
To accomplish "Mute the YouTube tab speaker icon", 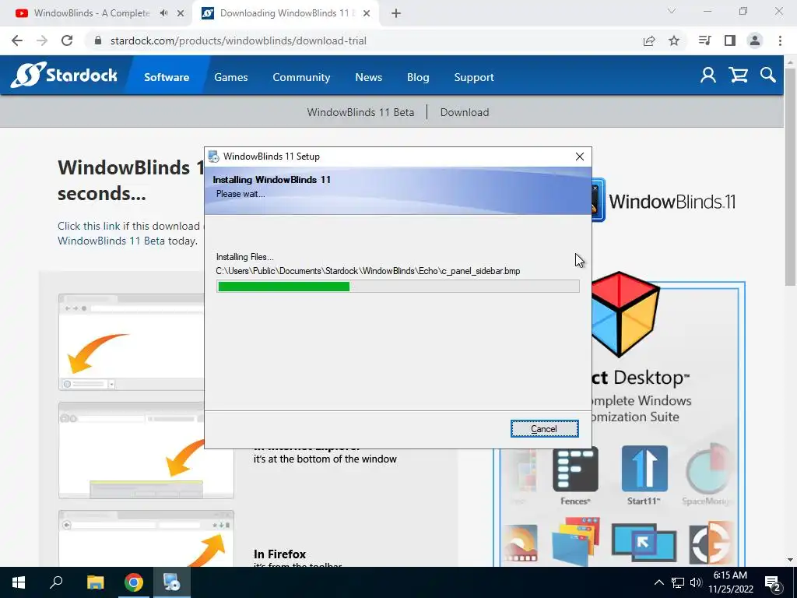I will (163, 13).
